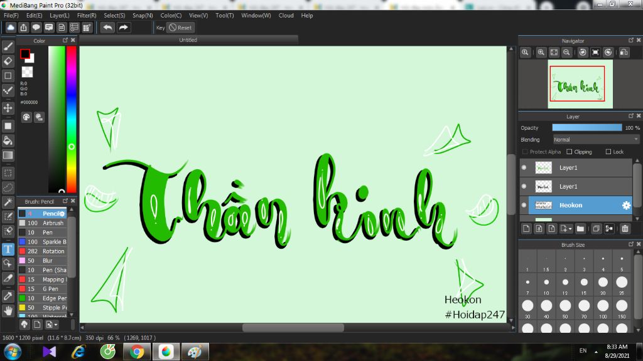Screen dimensions: 643x361
Task: Click the add new layer icon
Action: [x=527, y=228]
